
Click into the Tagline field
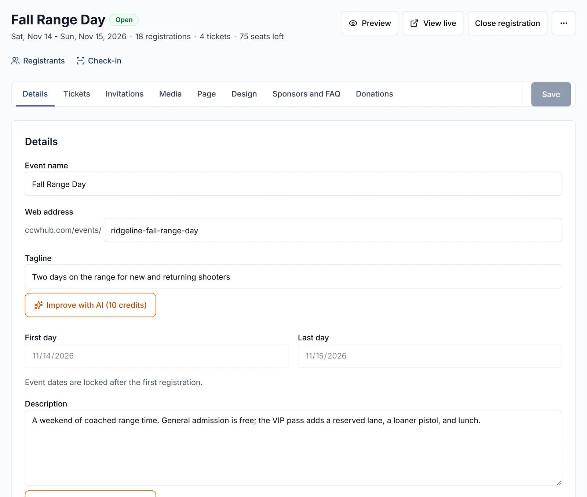293,277
